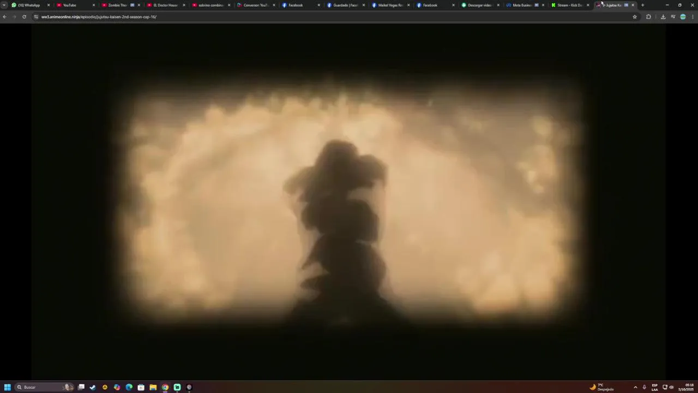Open a new browser tab
This screenshot has height=393, width=698.
pyautogui.click(x=642, y=5)
